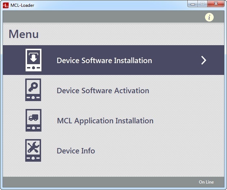Click the MCL-Loader app icon in title bar
This screenshot has width=227, height=190.
click(x=6, y=5)
